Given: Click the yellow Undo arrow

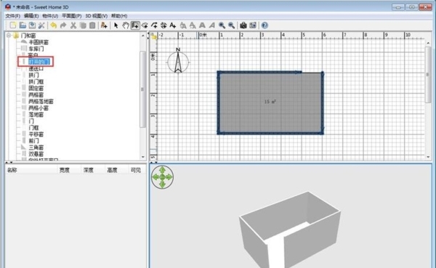Looking at the screenshot, I should (x=53, y=25).
